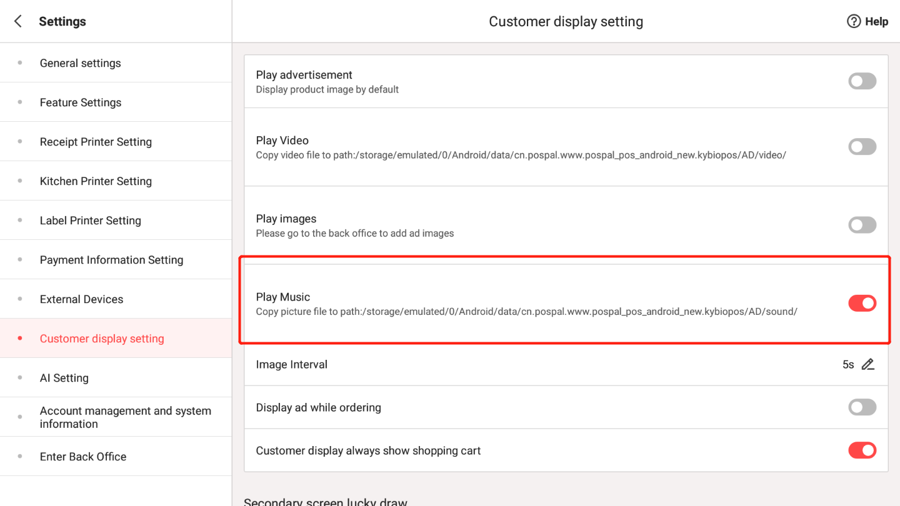Turn on the Play Video toggle

click(x=862, y=147)
